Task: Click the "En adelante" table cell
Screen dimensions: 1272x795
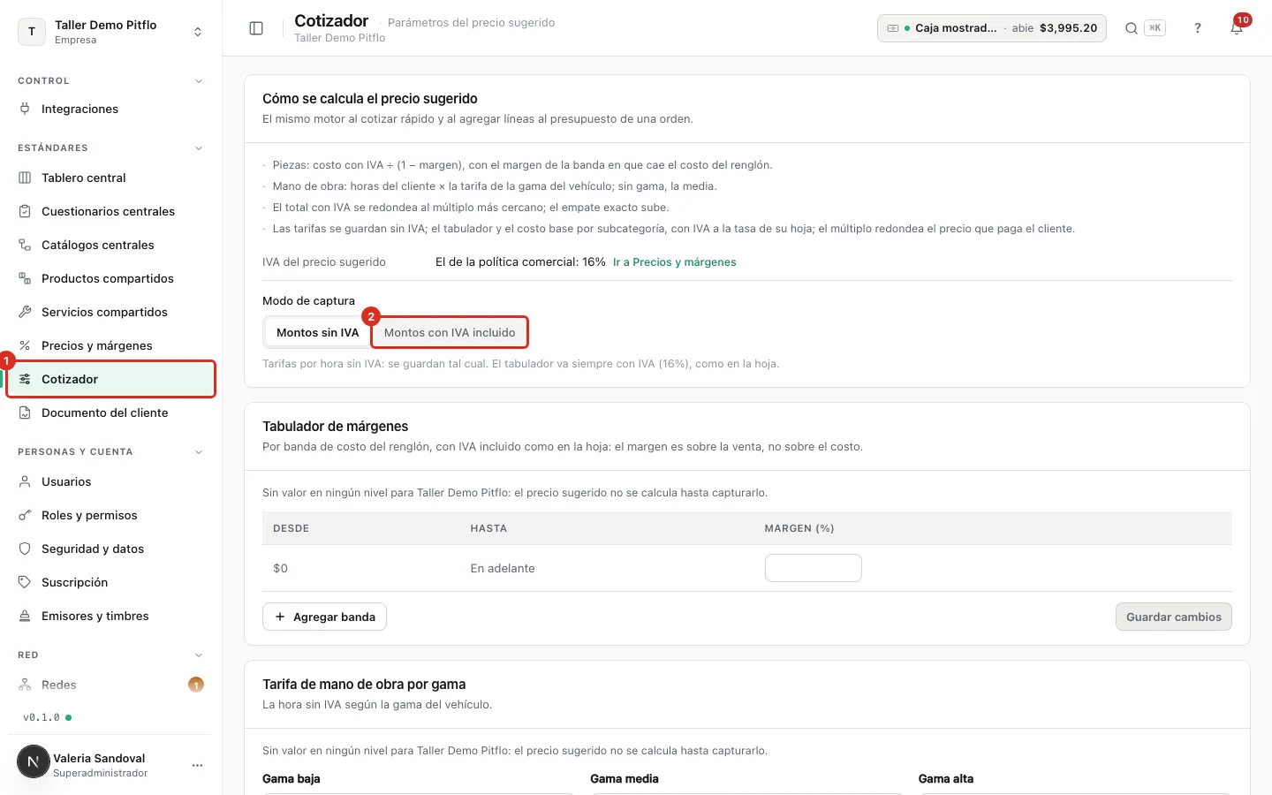Action: pyautogui.click(x=503, y=568)
